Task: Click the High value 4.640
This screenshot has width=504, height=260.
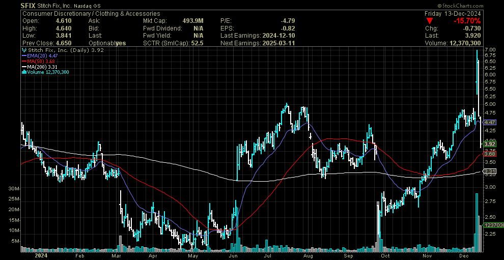Action: pyautogui.click(x=64, y=28)
